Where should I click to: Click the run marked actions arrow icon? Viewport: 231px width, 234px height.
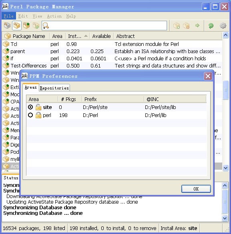(x=197, y=26)
